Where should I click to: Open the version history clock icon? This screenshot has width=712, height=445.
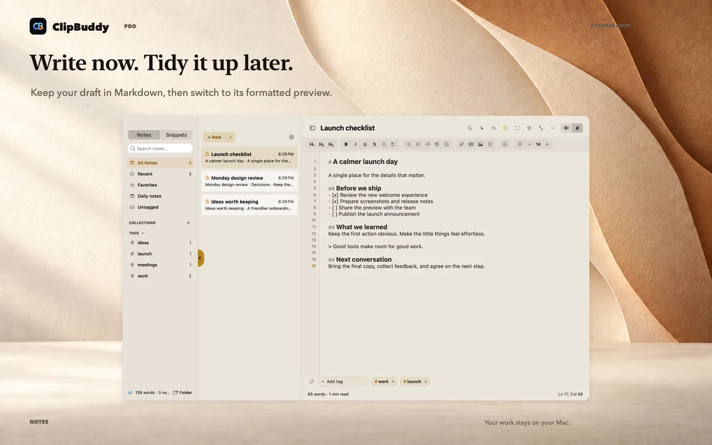(x=506, y=128)
